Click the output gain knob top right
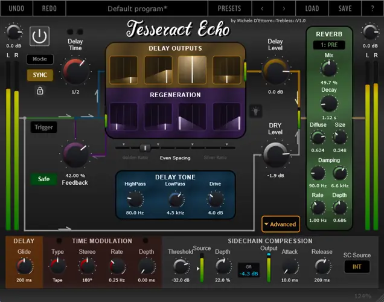Viewport: 384px width, 302px height. [370, 32]
